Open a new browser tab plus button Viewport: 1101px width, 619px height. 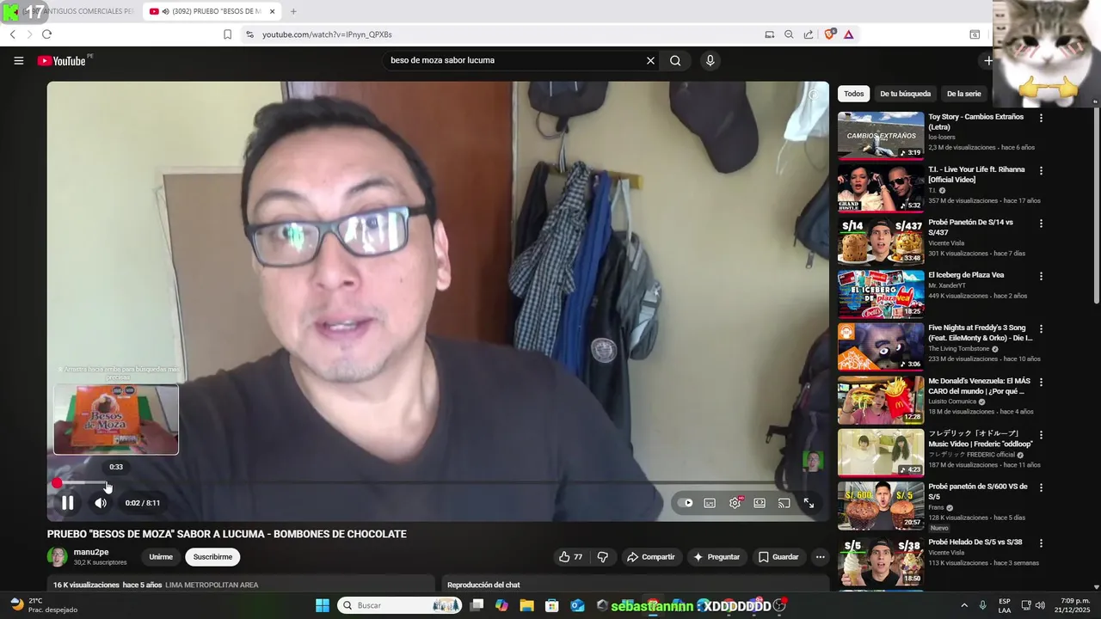tap(293, 11)
